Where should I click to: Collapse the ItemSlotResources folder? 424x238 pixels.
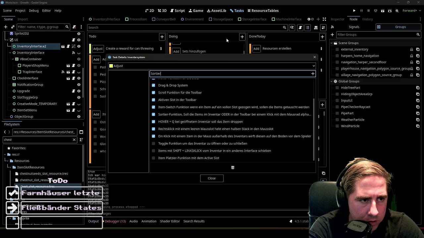tap(10, 167)
